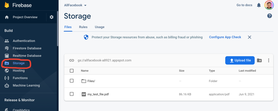Click the Firebase flame logo
Viewport: 278px width, 111px height.
tap(7, 5)
